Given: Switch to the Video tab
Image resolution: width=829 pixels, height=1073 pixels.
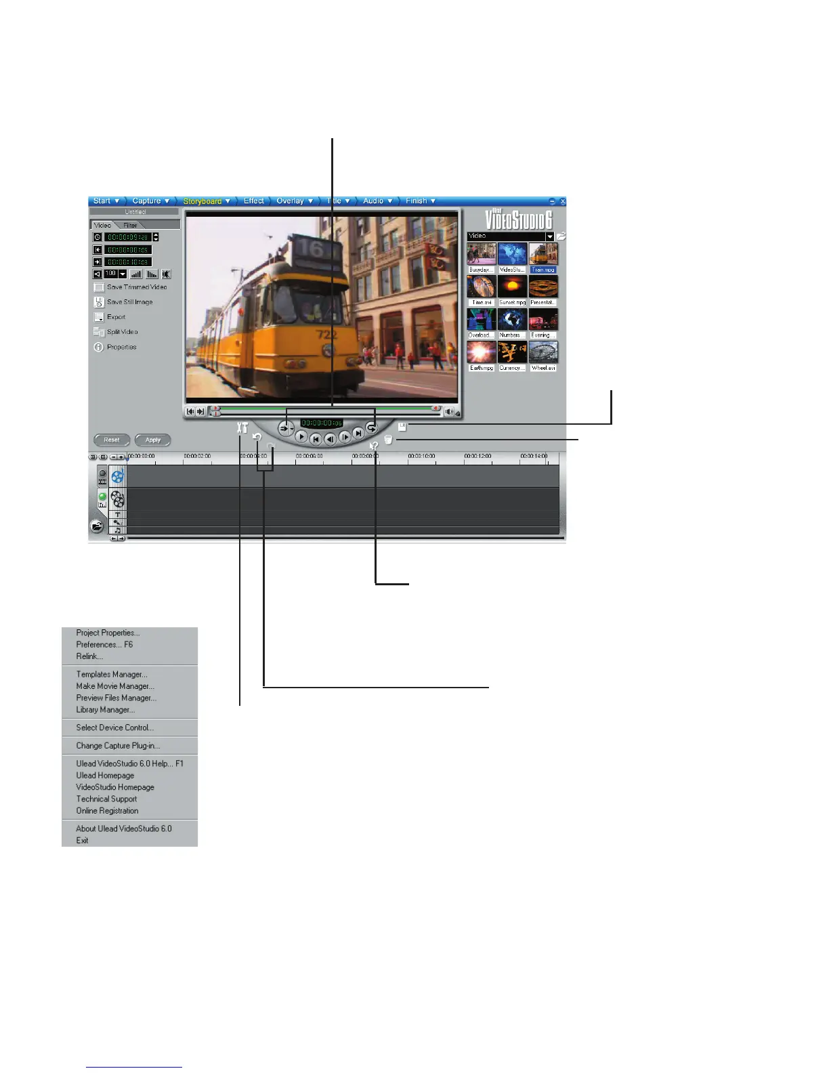Looking at the screenshot, I should [102, 225].
